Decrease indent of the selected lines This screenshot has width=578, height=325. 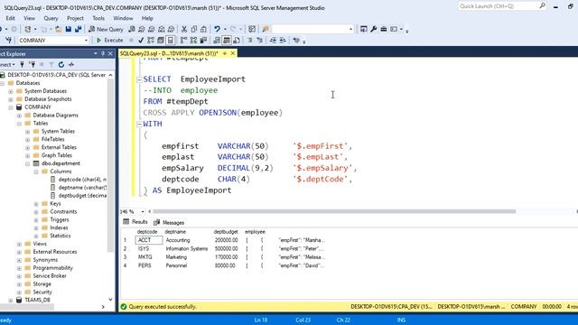click(273, 40)
